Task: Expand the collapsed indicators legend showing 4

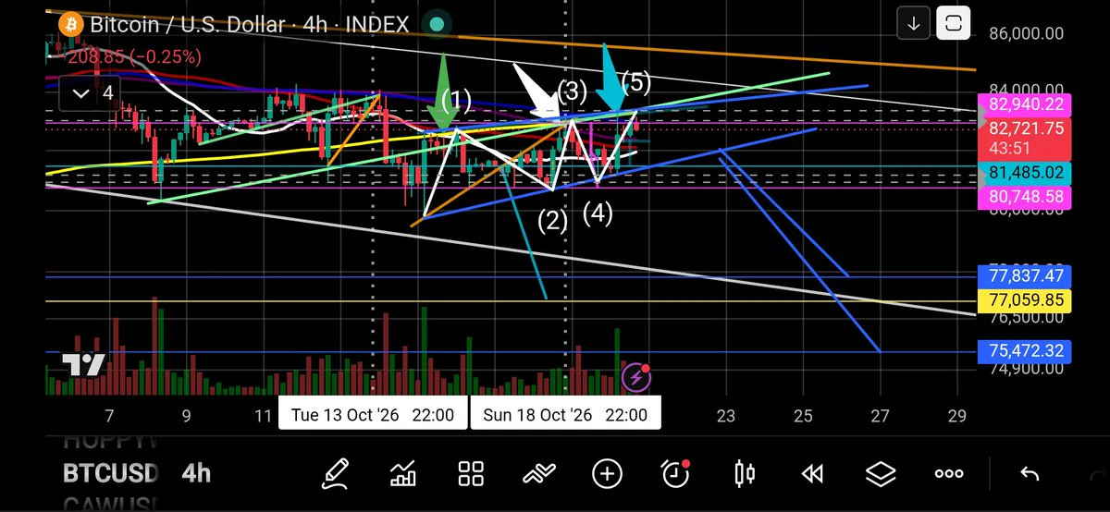Action: 93,92
